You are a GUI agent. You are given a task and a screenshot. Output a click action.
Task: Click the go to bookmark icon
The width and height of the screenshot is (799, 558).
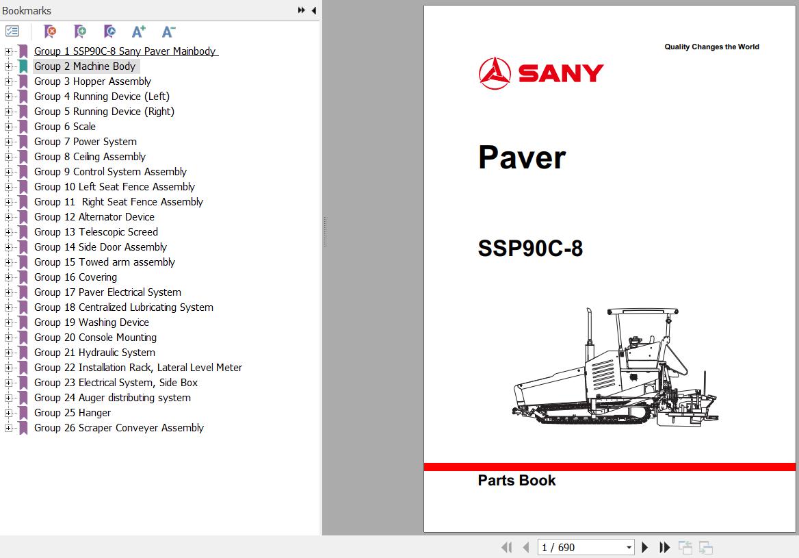[109, 31]
